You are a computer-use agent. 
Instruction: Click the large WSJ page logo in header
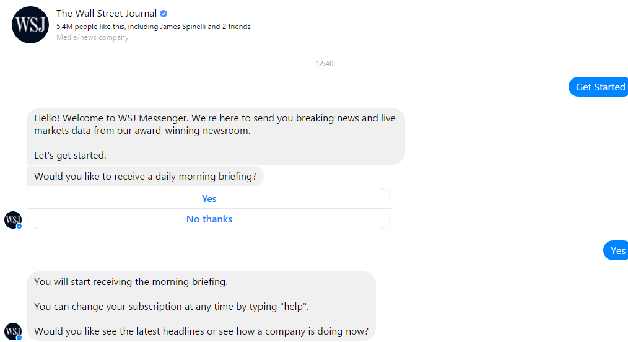click(x=30, y=25)
